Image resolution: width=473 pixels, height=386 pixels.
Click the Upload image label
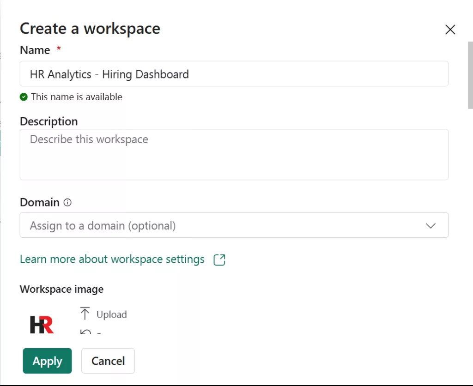[112, 314]
